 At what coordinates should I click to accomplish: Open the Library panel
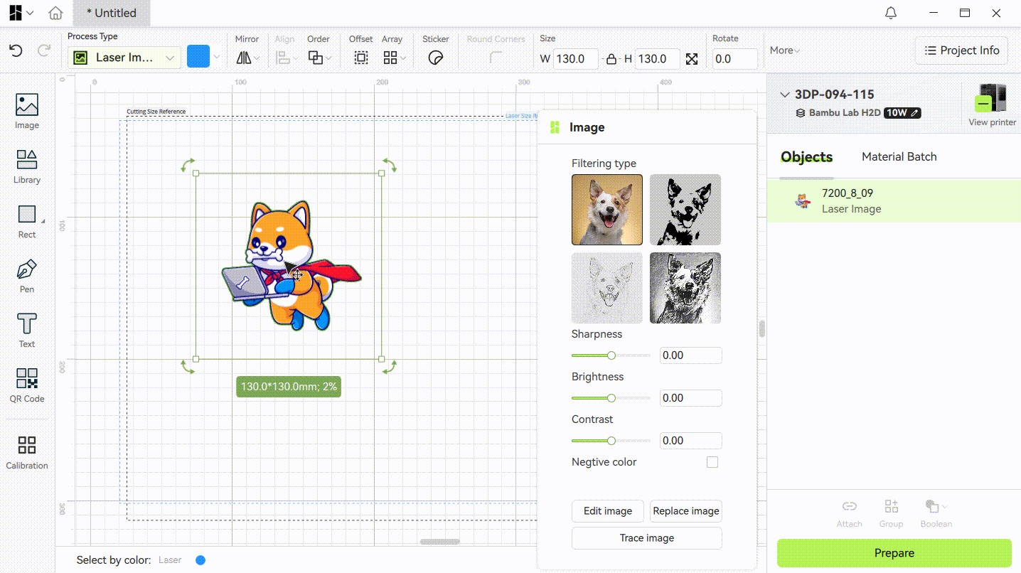27,166
